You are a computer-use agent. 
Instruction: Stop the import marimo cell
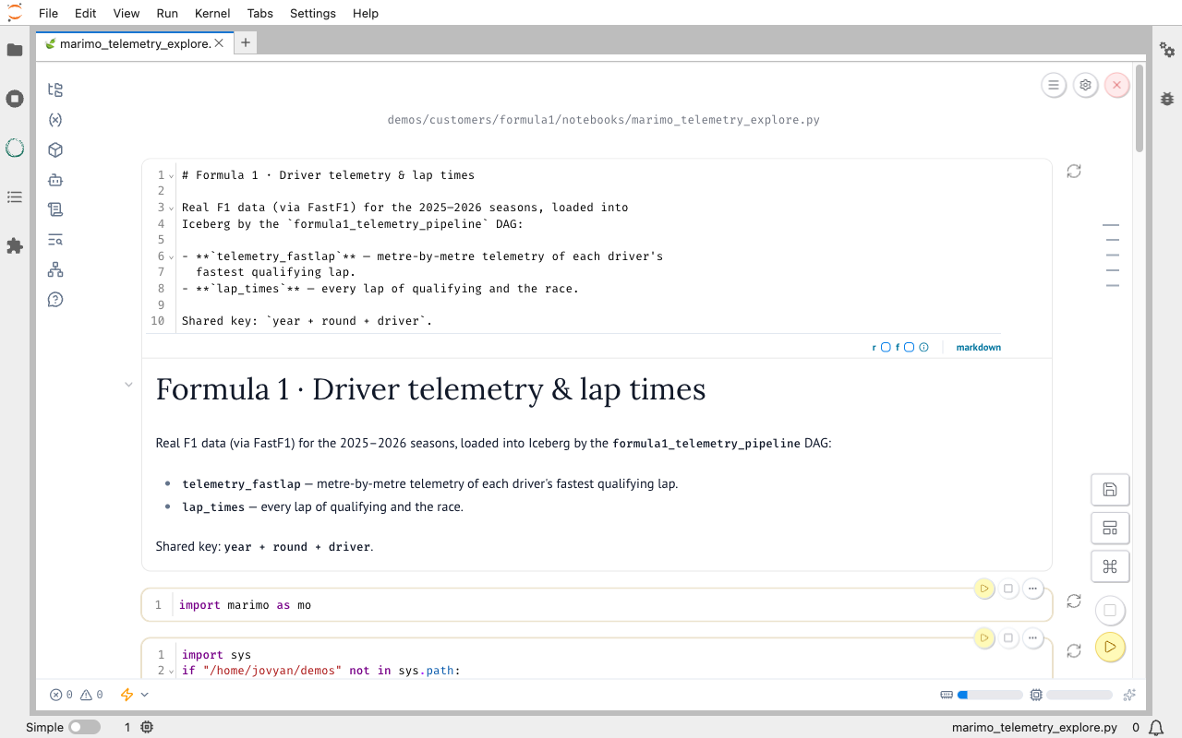point(1008,589)
